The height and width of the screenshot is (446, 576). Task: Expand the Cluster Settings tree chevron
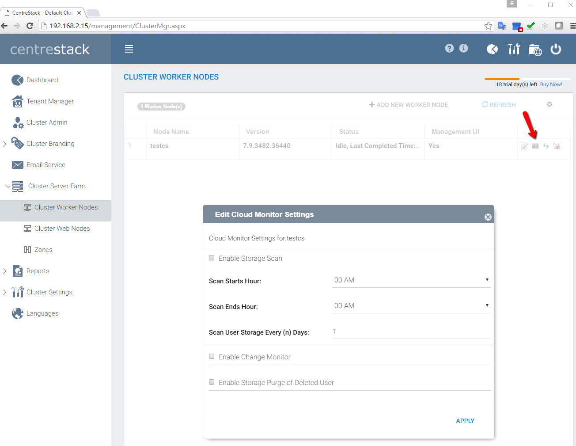[5, 292]
